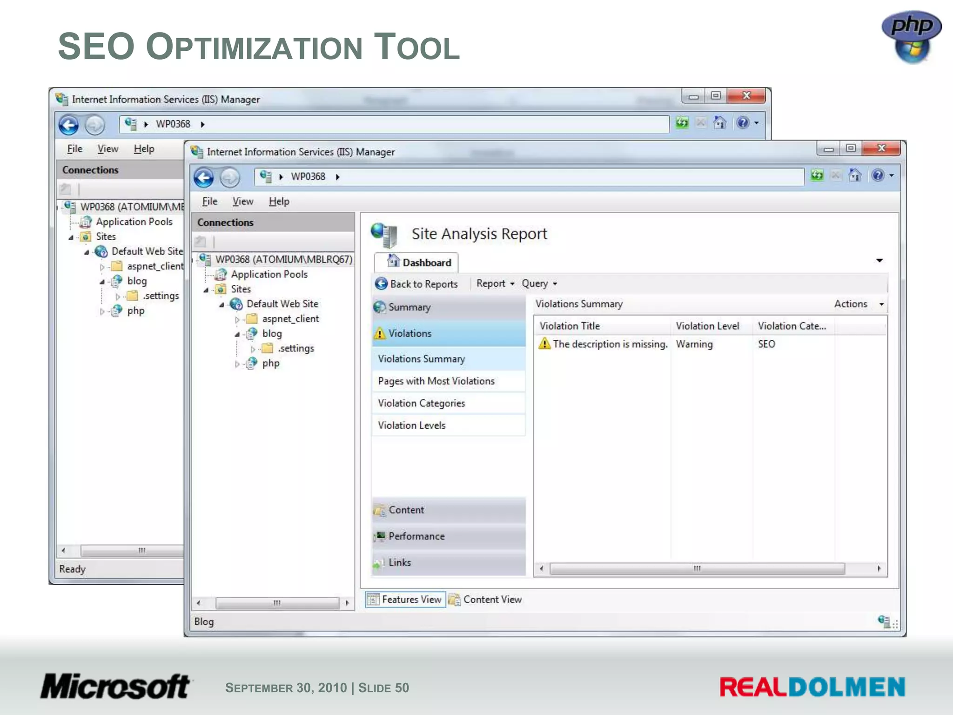Click the stop icon in the front window toolbar
This screenshot has width=953, height=715.
click(x=836, y=175)
